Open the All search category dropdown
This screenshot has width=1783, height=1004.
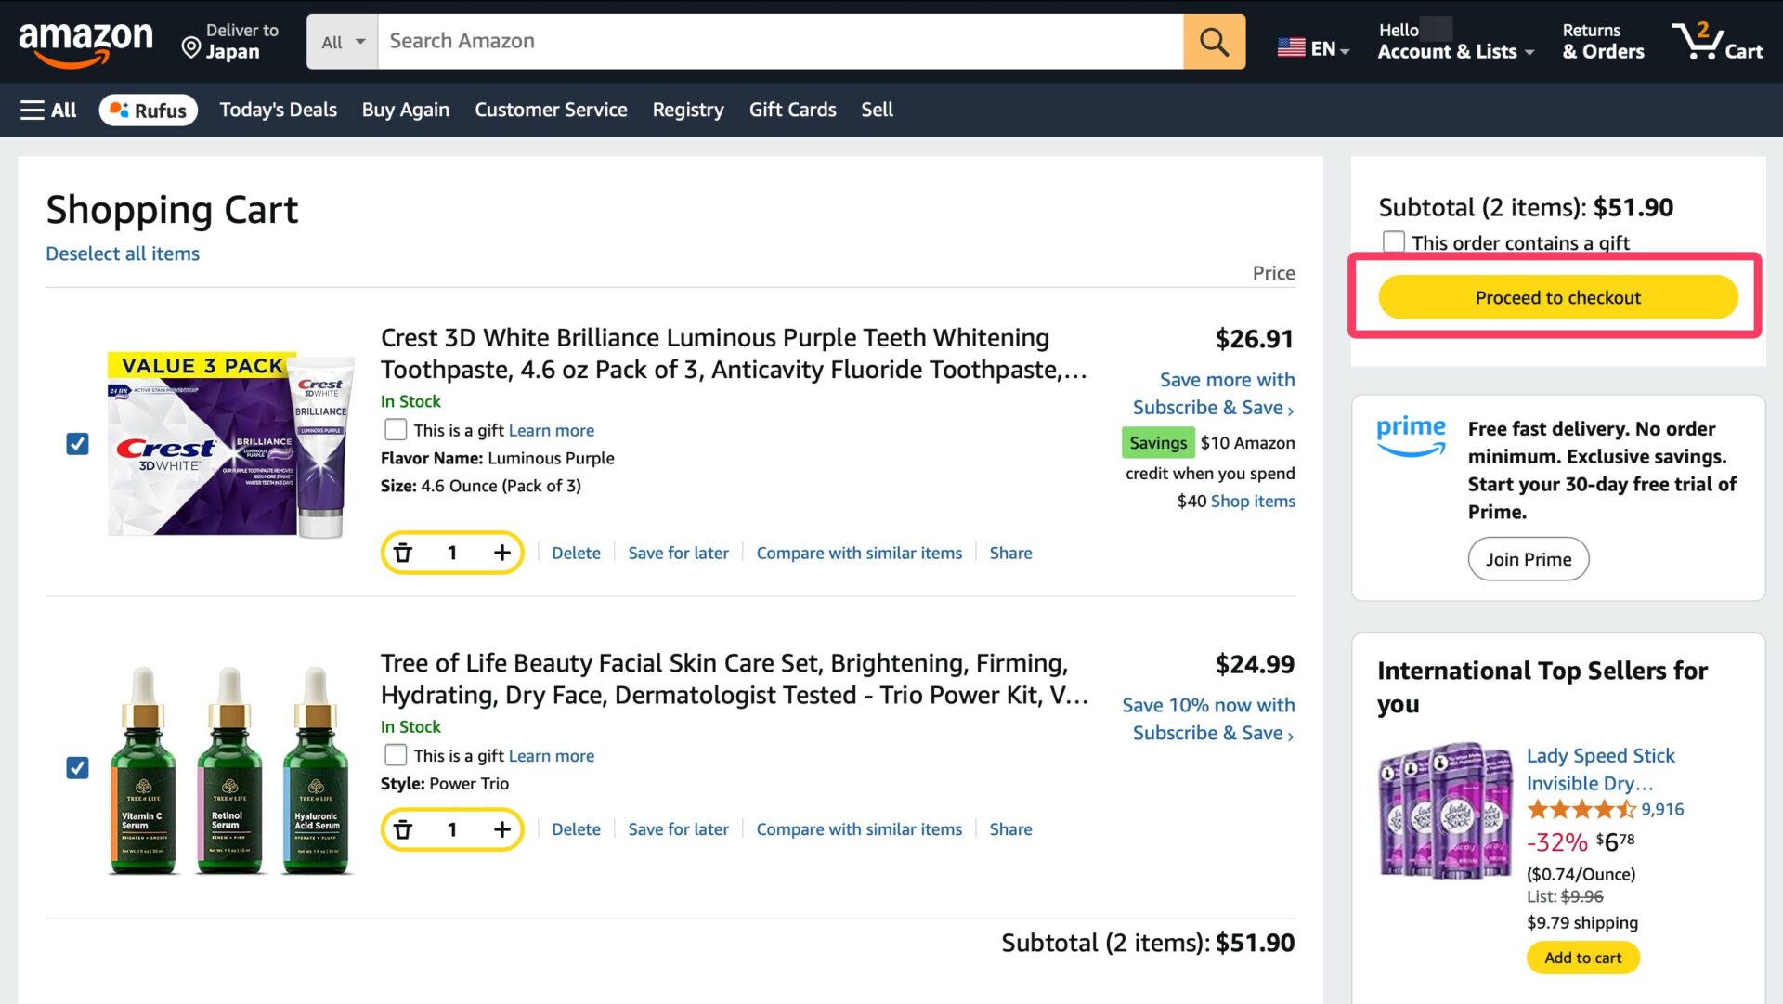tap(343, 42)
